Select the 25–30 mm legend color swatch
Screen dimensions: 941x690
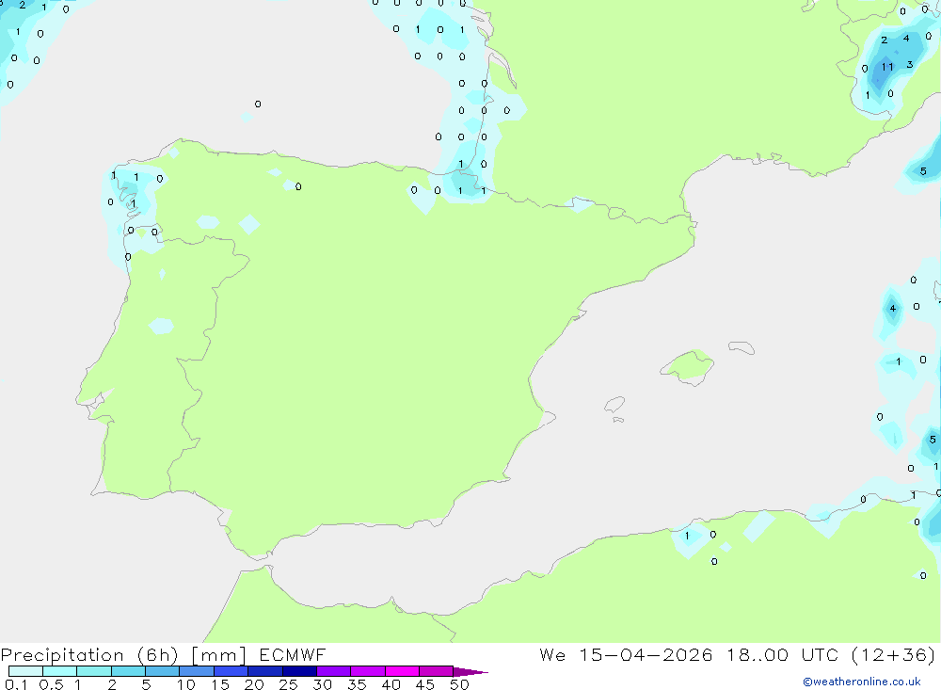[299, 671]
